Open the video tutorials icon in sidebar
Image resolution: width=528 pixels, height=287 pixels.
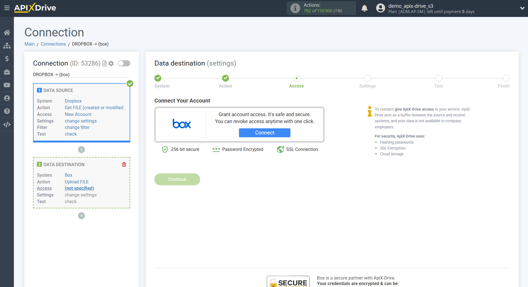pos(7,85)
